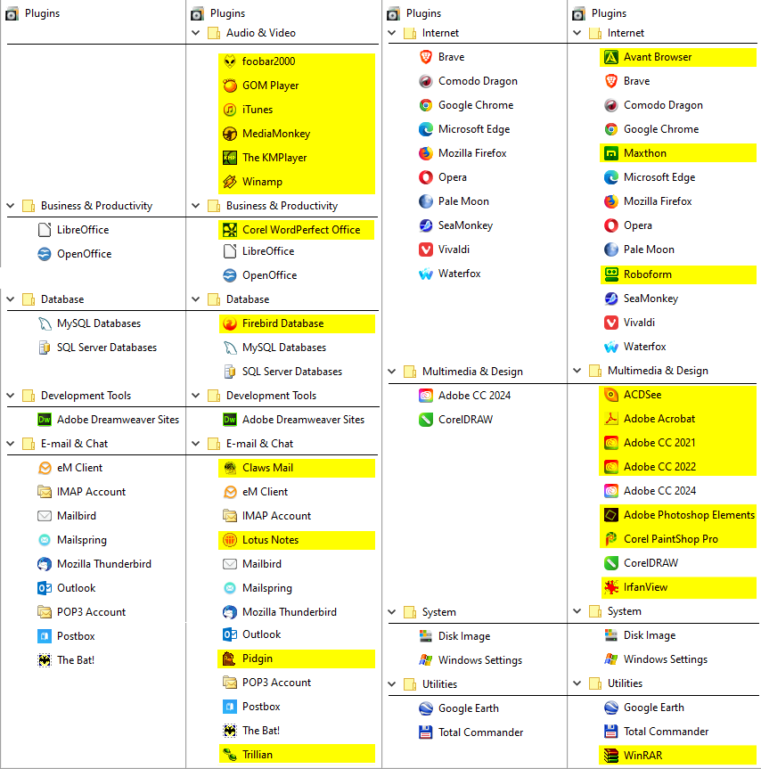The image size is (761, 769).
Task: Click the 'Firebird Database' text label
Action: click(282, 323)
